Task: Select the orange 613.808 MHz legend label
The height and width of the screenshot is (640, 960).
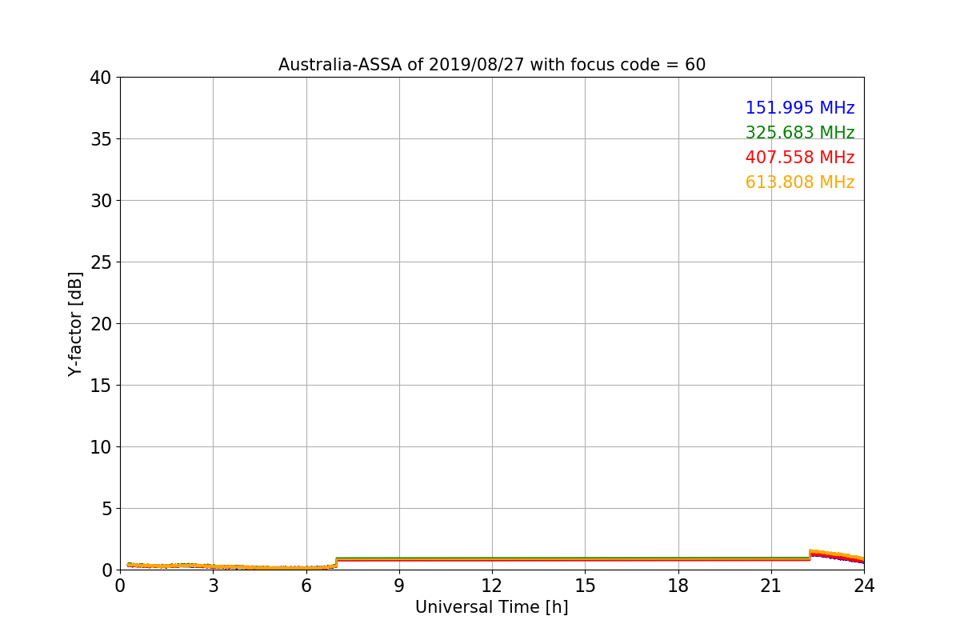Action: (x=800, y=182)
